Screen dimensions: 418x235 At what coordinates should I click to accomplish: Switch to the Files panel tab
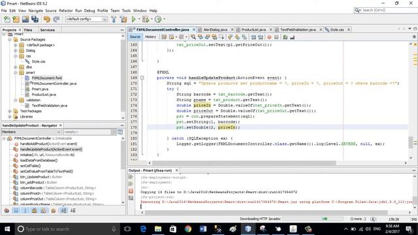pyautogui.click(x=28, y=30)
